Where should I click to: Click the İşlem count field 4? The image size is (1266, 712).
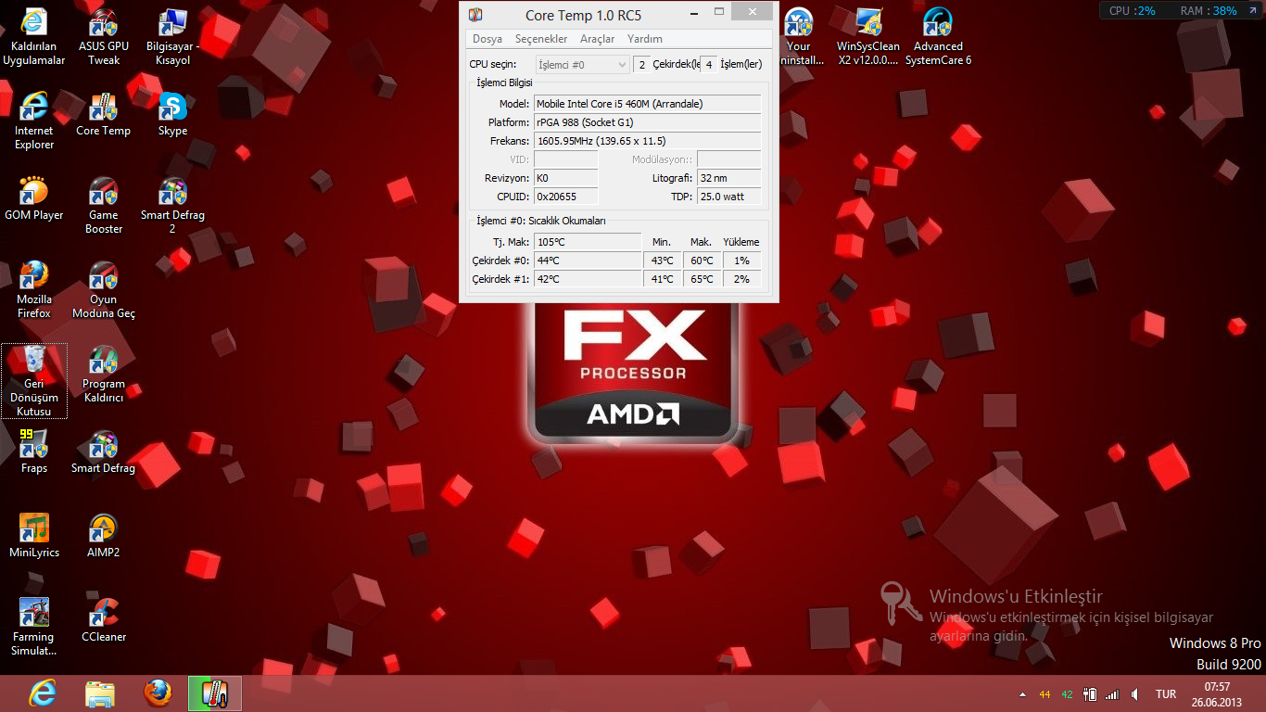(x=709, y=64)
